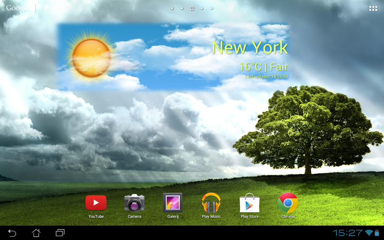The image size is (384, 240).
Task: Activate voice search microphone
Action: pyautogui.click(x=46, y=8)
